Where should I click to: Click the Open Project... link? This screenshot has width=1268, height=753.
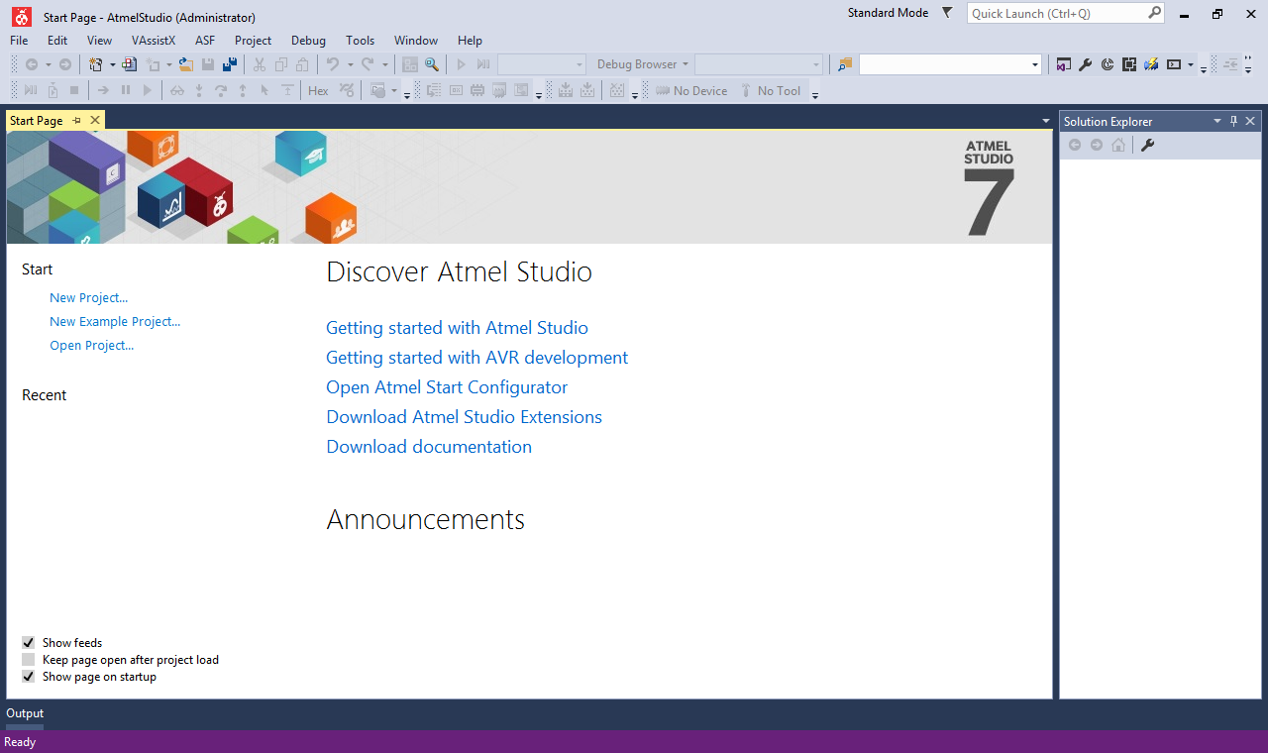(92, 345)
